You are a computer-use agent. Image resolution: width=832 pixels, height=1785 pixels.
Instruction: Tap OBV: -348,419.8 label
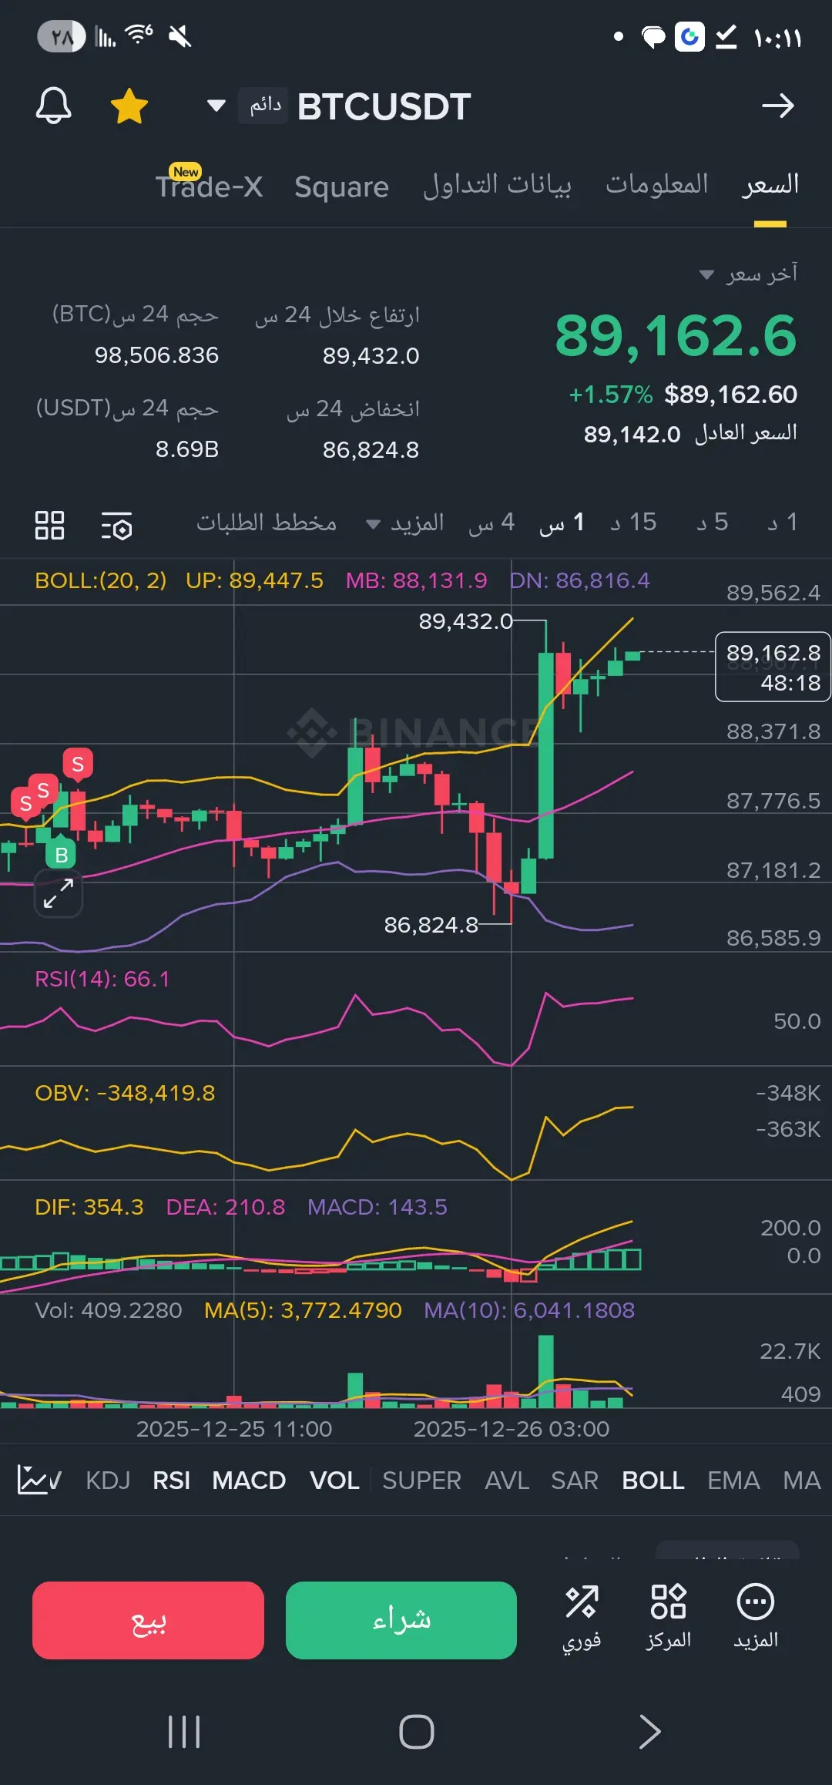(x=125, y=1093)
